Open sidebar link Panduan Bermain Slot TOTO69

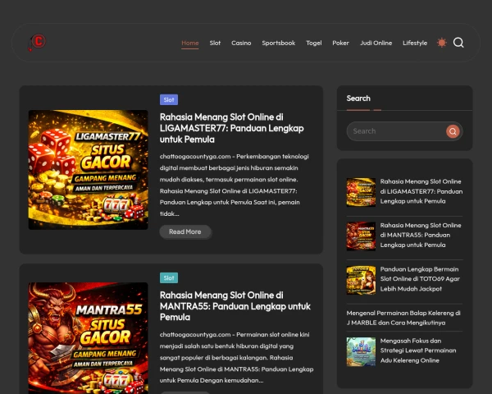tap(420, 279)
